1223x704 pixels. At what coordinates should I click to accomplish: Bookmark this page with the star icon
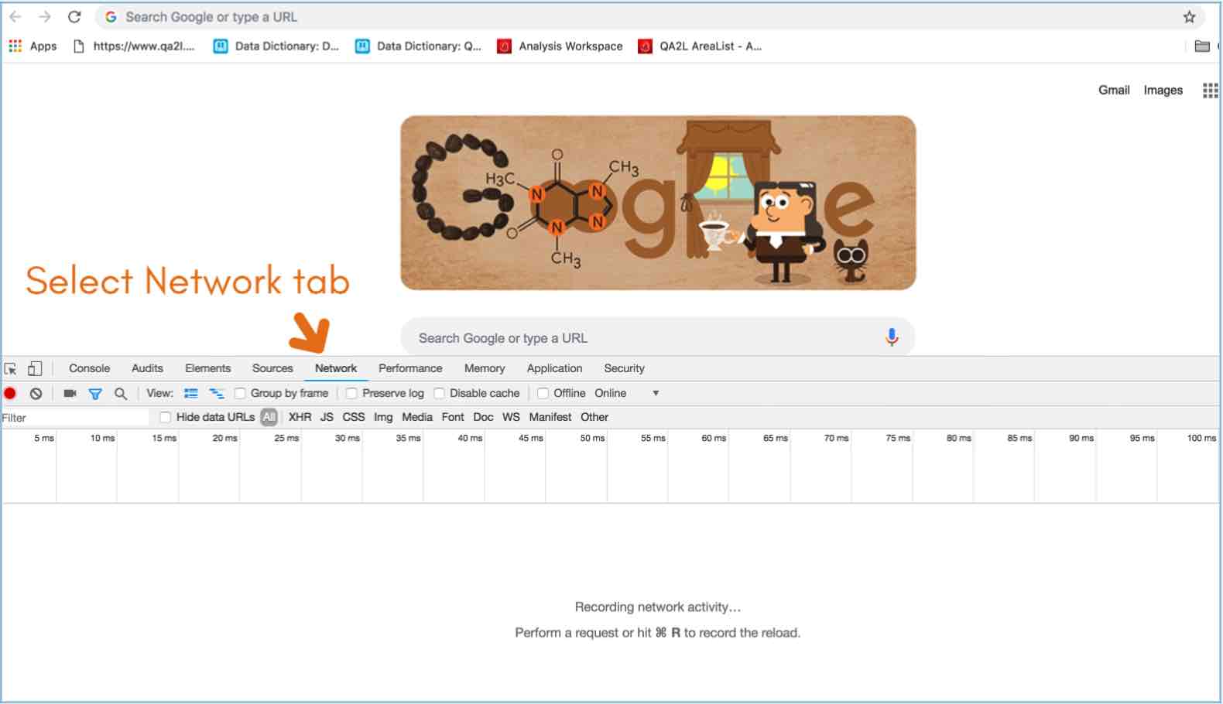(x=1190, y=17)
